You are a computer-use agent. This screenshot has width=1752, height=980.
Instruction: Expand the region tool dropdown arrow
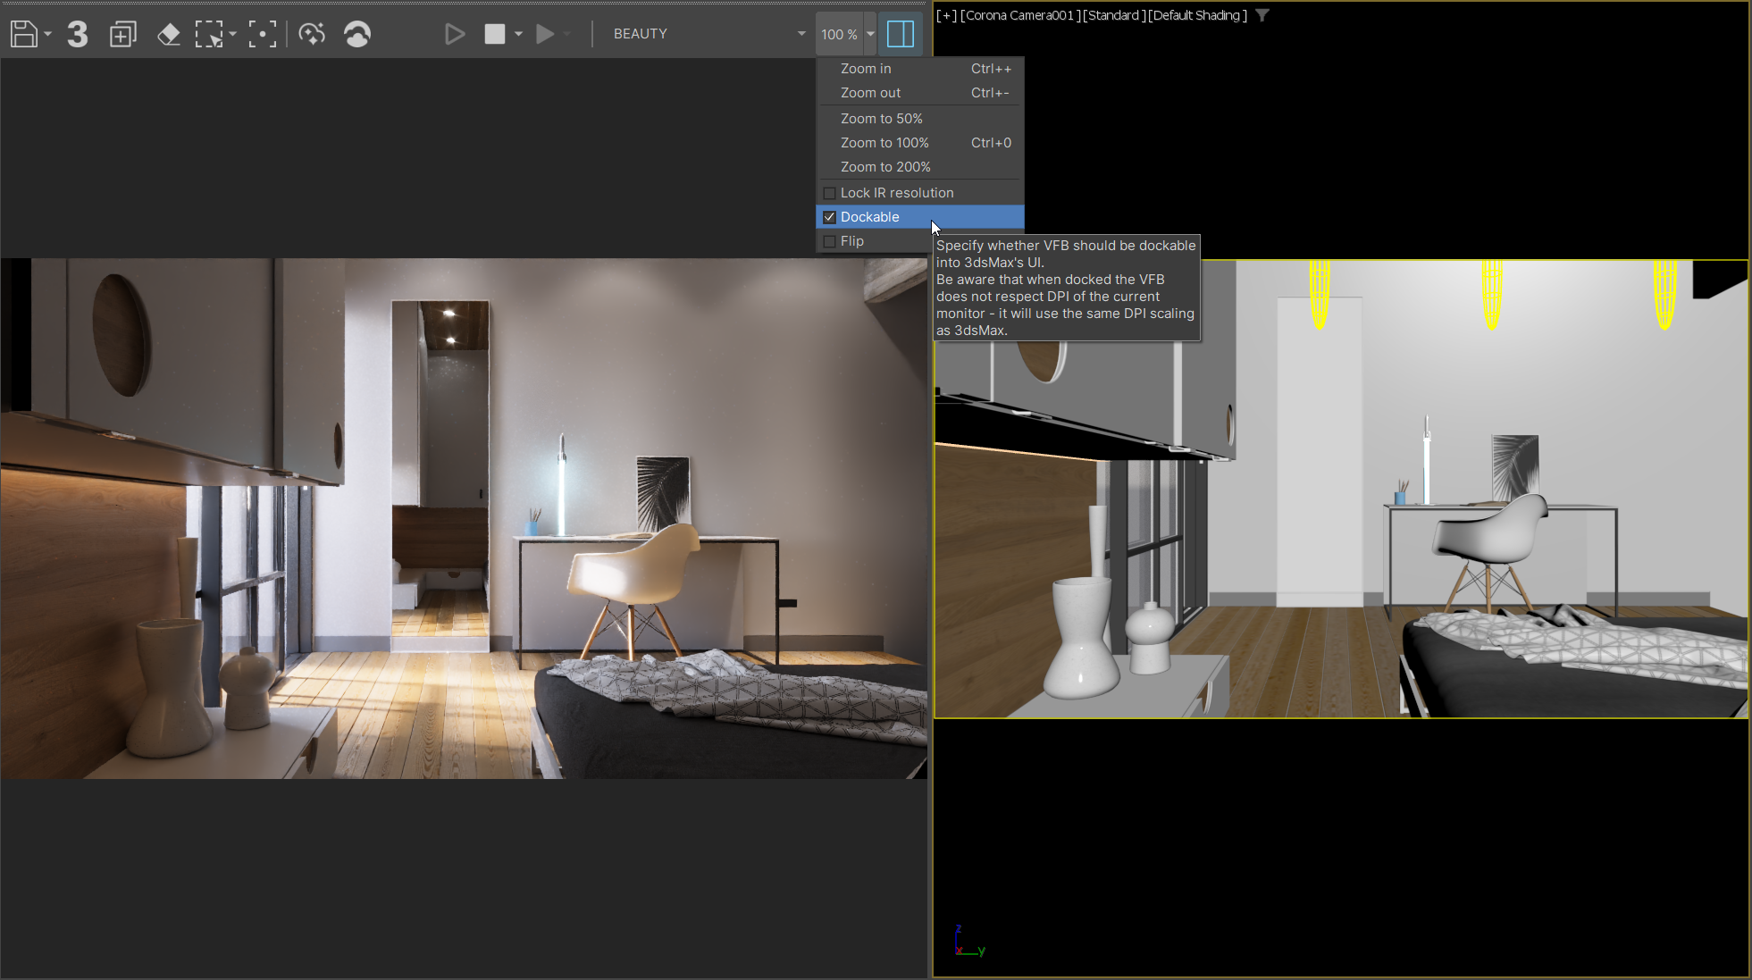[233, 34]
